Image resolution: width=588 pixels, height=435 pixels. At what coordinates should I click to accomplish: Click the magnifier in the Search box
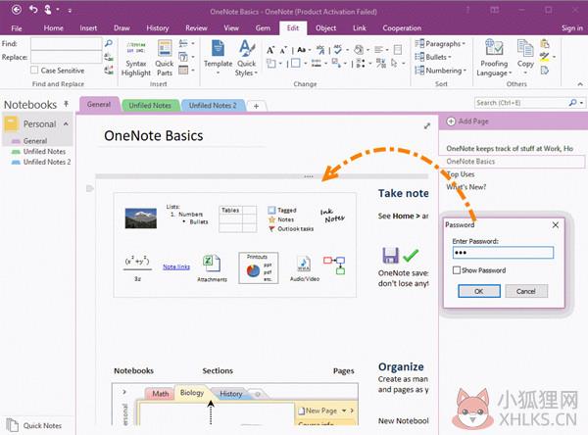(x=572, y=102)
